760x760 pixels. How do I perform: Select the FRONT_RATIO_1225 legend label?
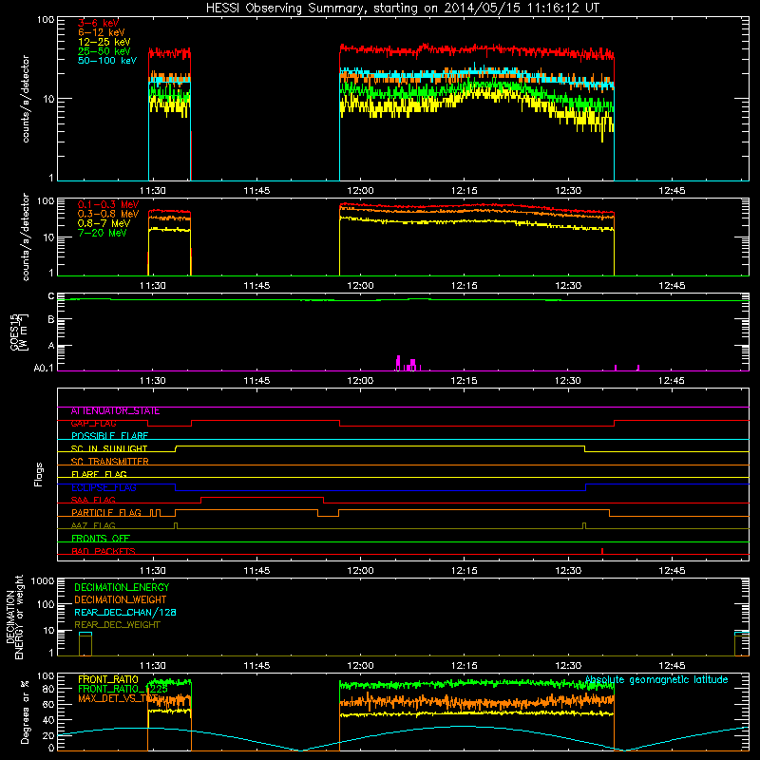[x=123, y=689]
